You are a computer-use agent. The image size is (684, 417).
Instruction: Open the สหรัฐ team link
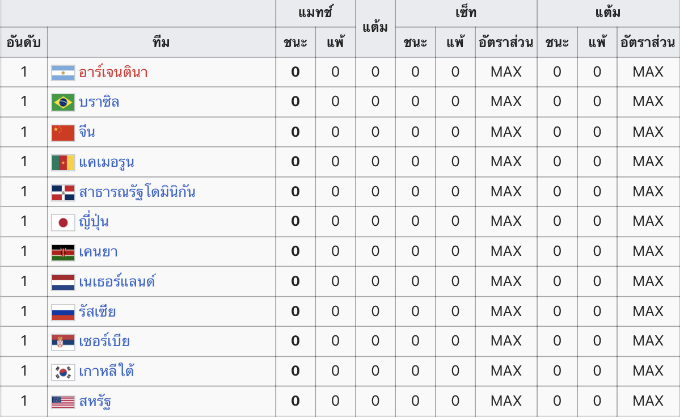(95, 402)
